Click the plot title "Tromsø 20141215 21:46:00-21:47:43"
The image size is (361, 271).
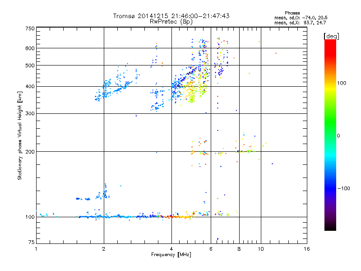click(x=171, y=16)
